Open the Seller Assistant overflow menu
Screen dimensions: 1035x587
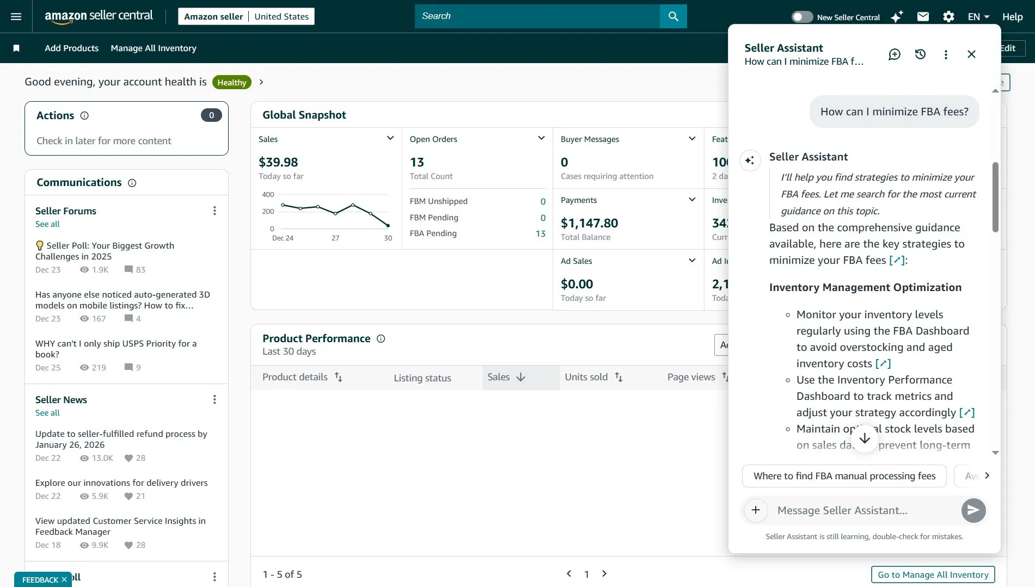pos(946,54)
